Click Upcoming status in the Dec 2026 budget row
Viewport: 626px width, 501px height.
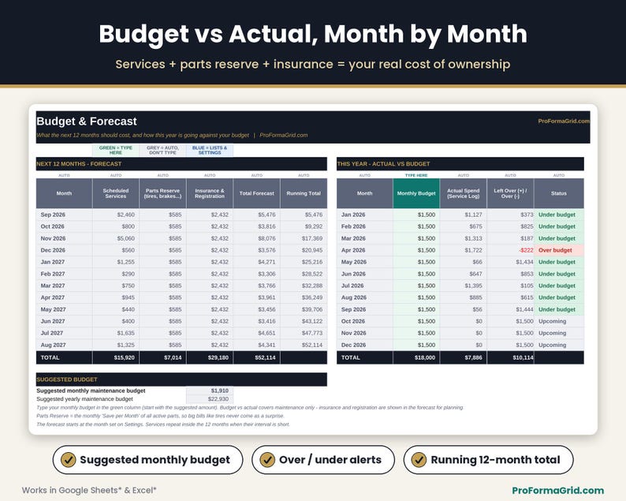point(559,345)
